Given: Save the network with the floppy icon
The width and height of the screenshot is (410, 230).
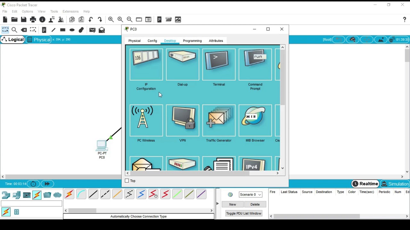Looking at the screenshot, I should [24, 20].
